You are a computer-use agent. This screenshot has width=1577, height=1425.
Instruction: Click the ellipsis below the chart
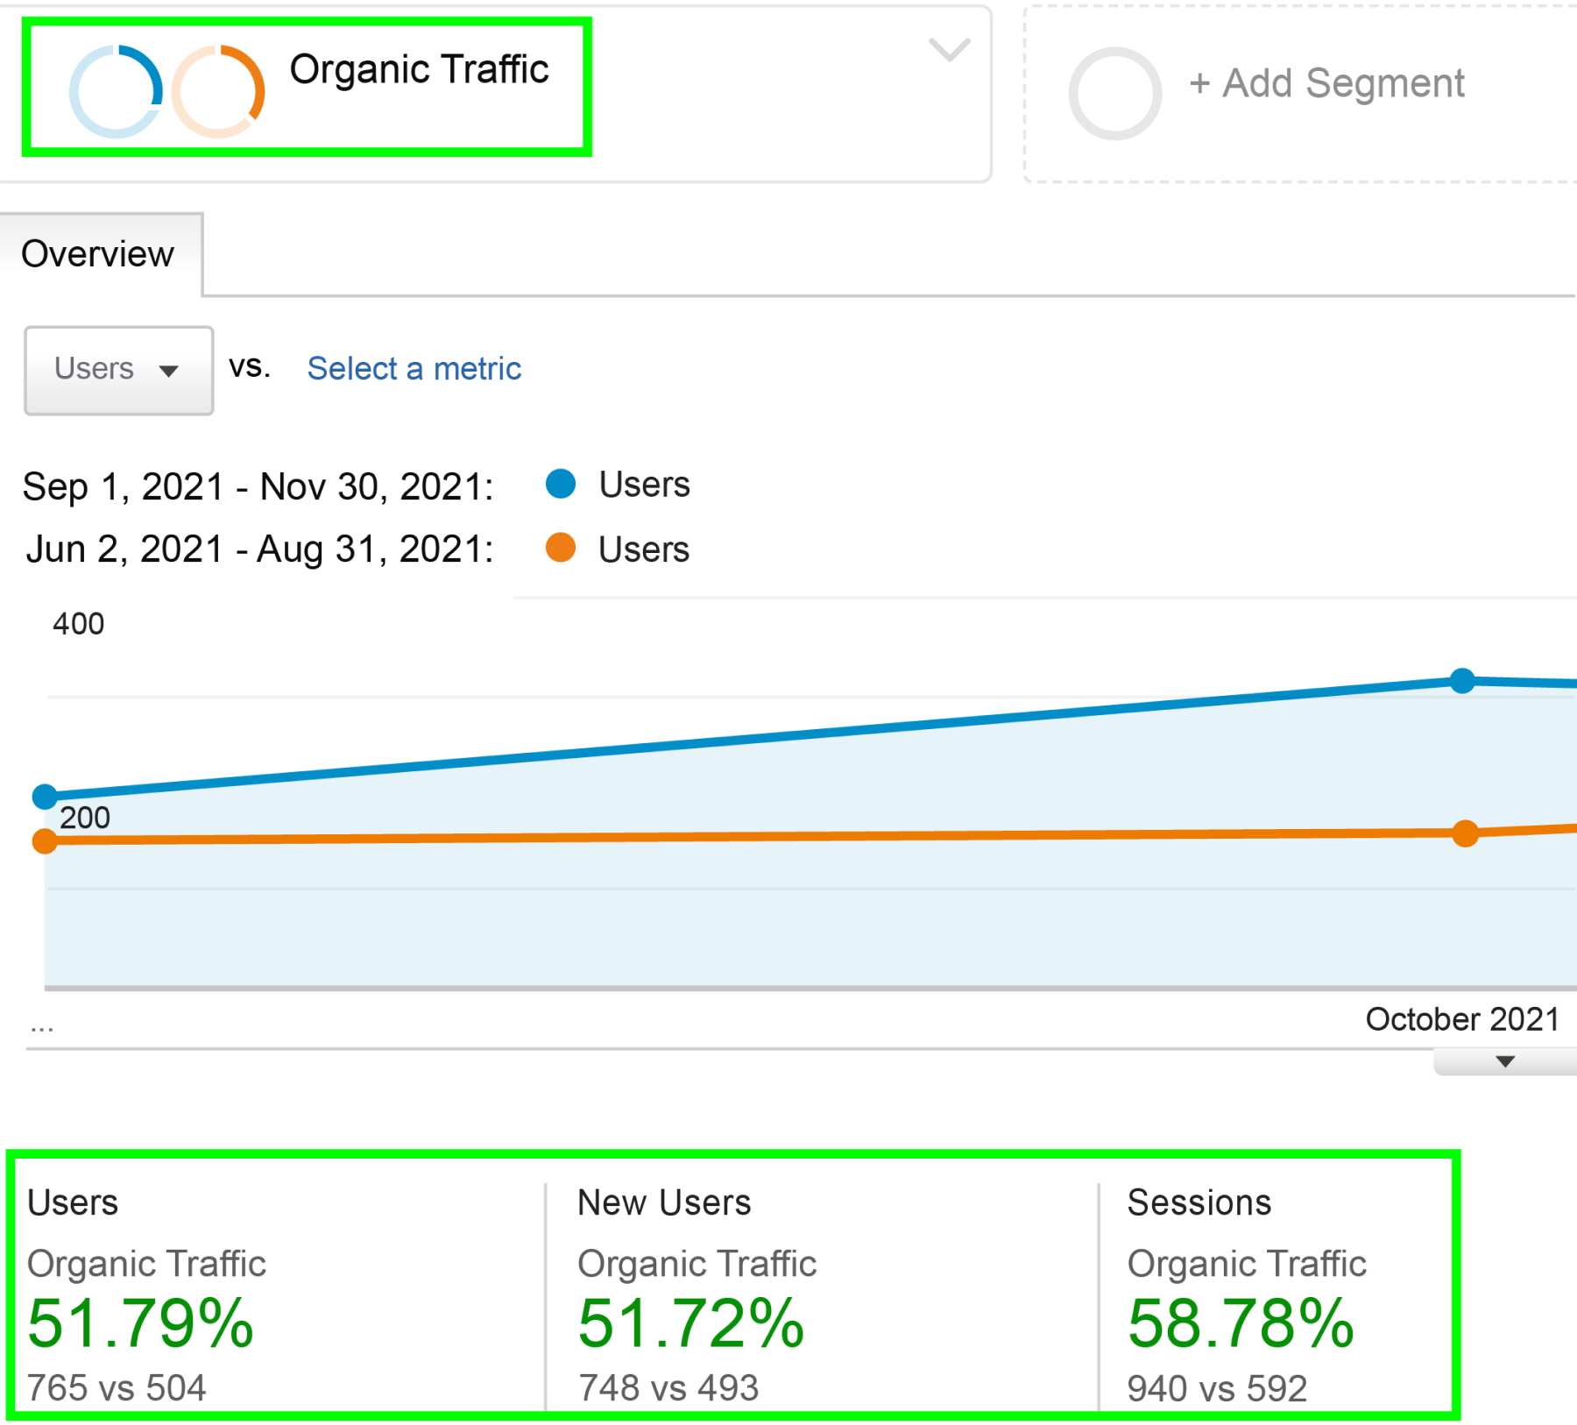coord(42,1027)
